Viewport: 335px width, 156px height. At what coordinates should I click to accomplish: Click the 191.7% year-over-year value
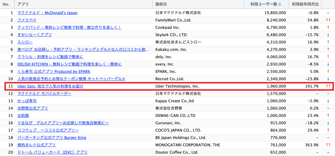pos(312,86)
